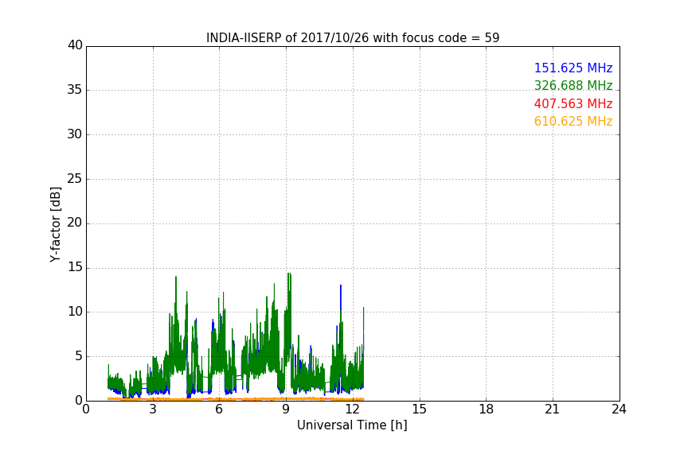The width and height of the screenshot is (688, 458).
Task: Click the Y-factor [dB] axis label
Action: (55, 224)
